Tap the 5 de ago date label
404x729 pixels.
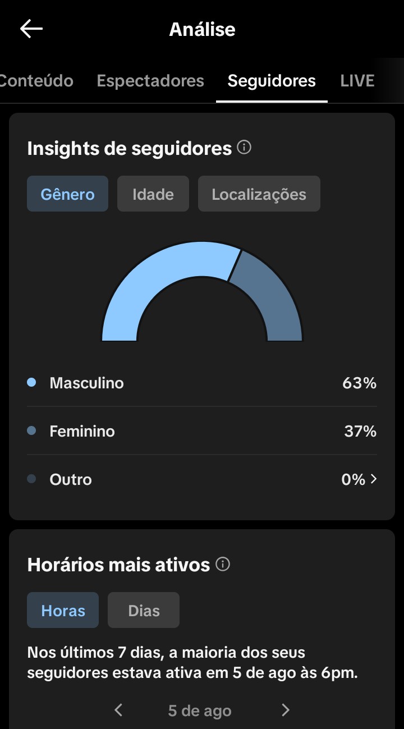(200, 711)
